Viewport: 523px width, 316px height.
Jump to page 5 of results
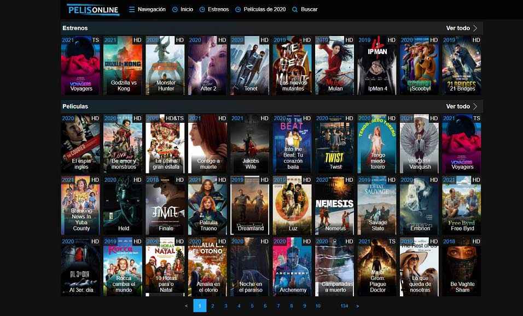[252, 306]
